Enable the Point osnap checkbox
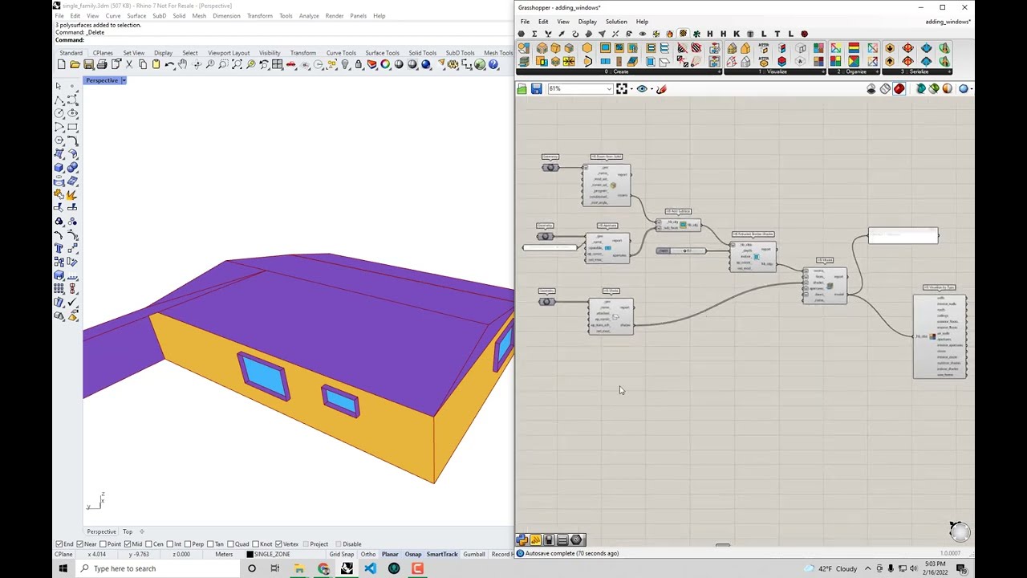 [104, 544]
